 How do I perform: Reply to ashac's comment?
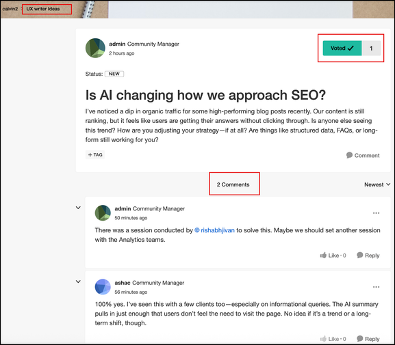coord(368,339)
